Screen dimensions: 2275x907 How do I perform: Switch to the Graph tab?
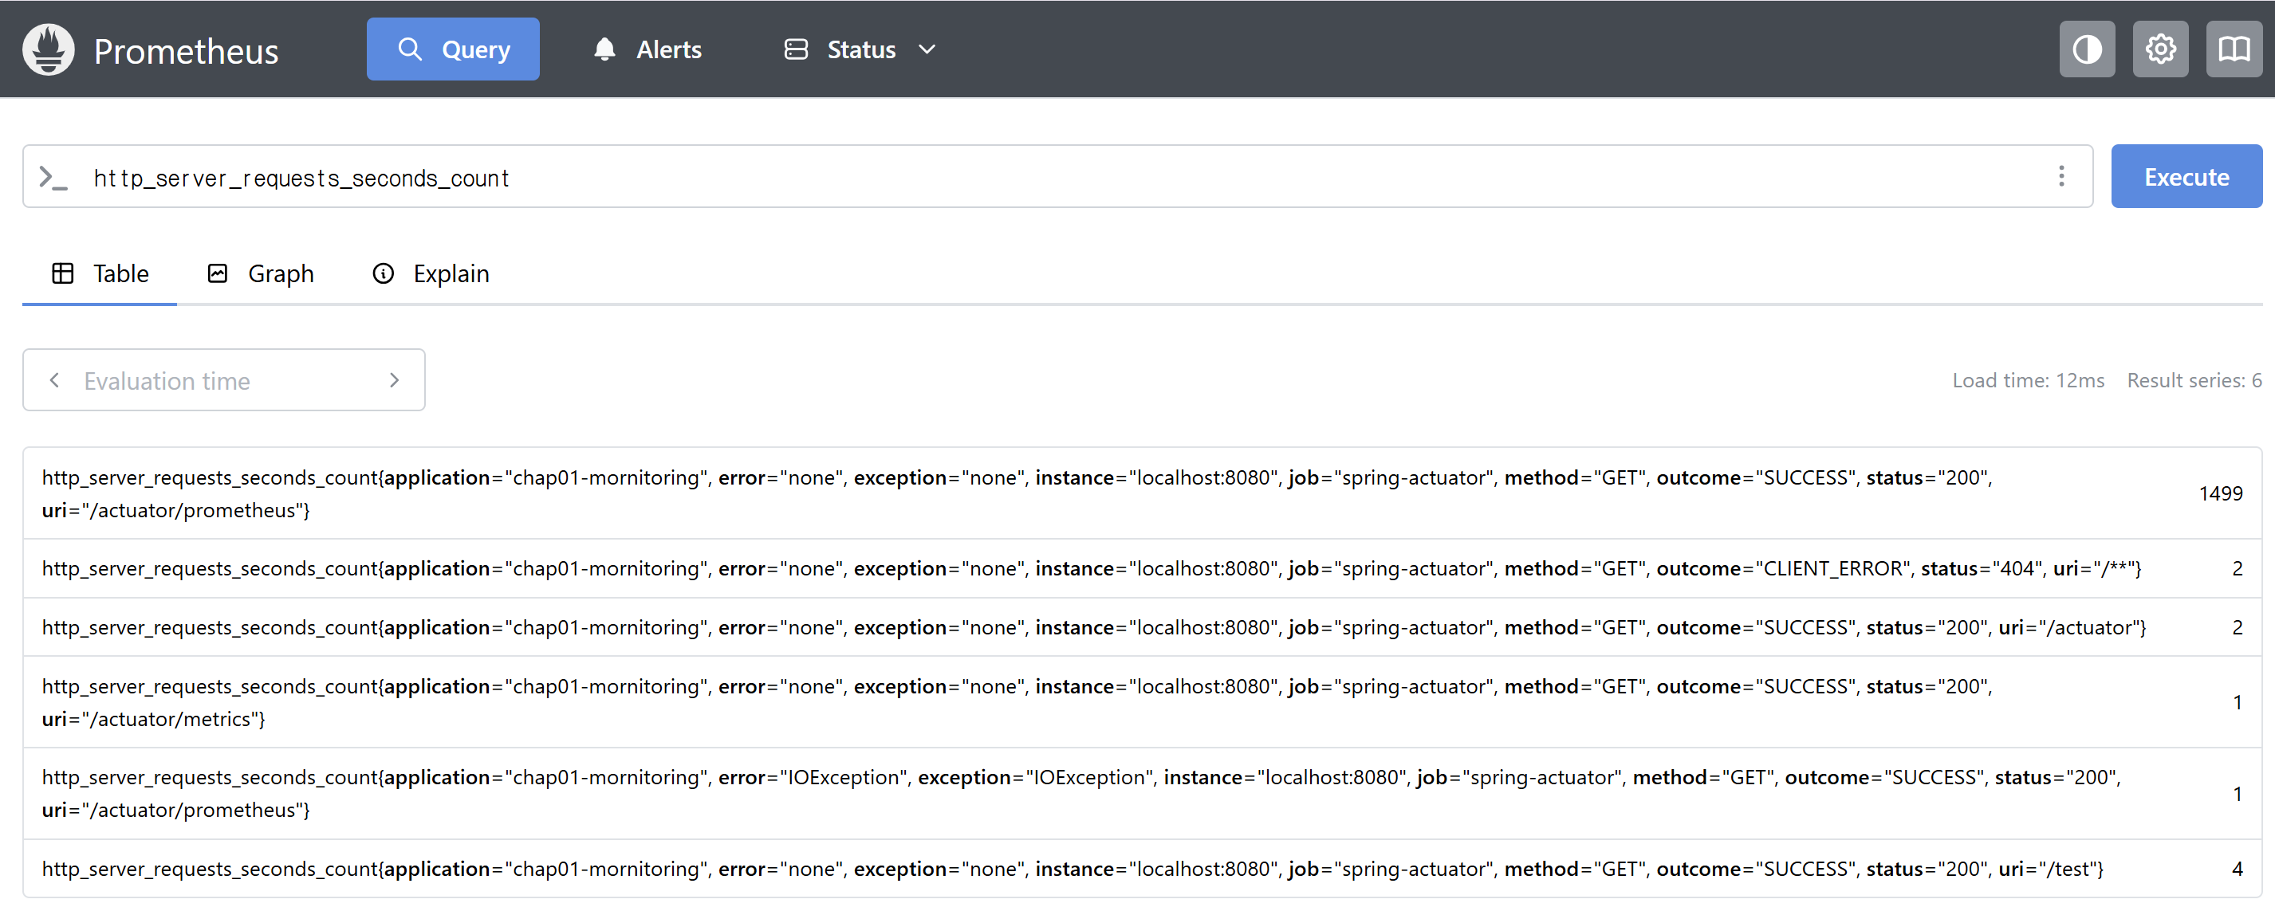[x=262, y=273]
